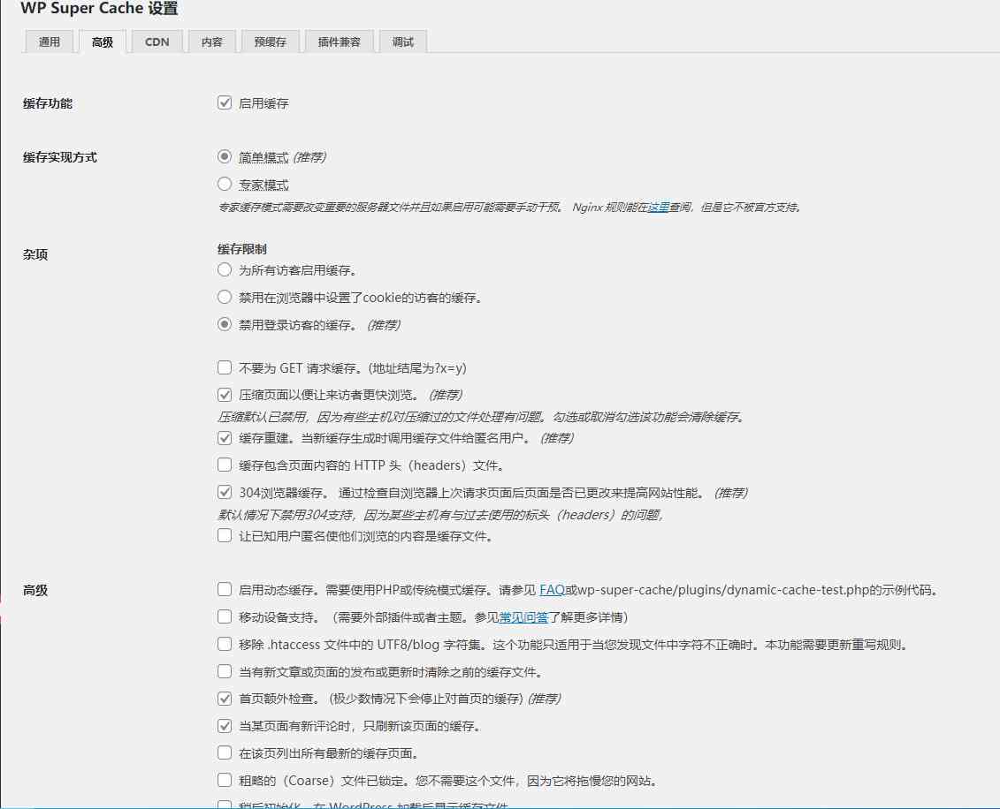Enable clearing cache when 新文章或页面 published
The height and width of the screenshot is (809, 1000).
[x=225, y=672]
